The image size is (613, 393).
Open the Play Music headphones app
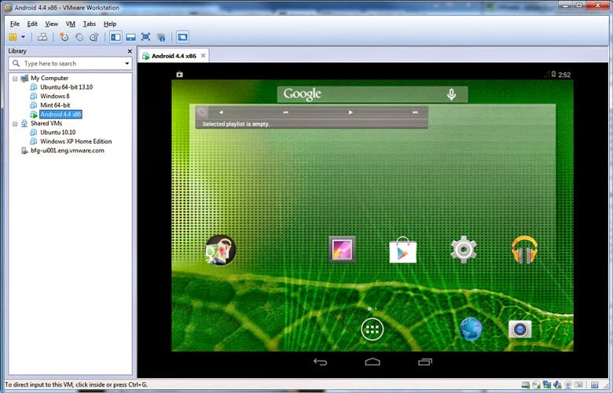tap(524, 249)
